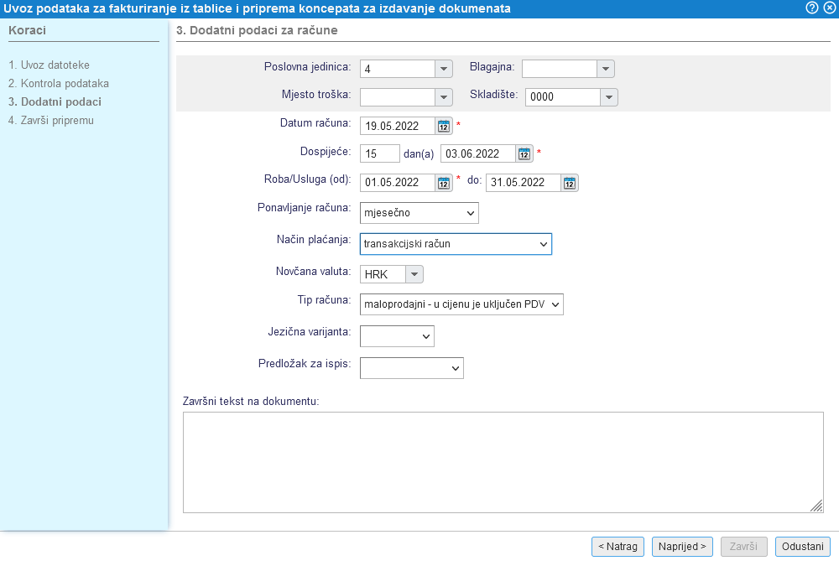Go to step 1 Uvoz datoteke
The width and height of the screenshot is (839, 566).
coord(49,65)
